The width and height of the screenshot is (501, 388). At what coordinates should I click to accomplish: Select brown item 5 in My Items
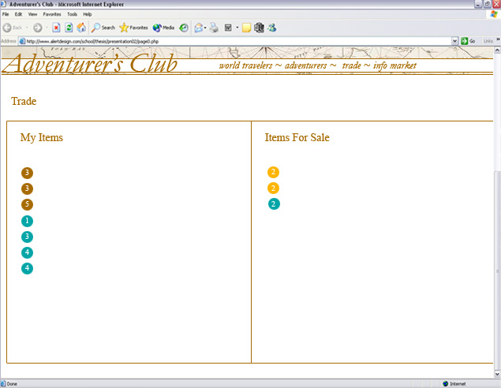tap(28, 204)
